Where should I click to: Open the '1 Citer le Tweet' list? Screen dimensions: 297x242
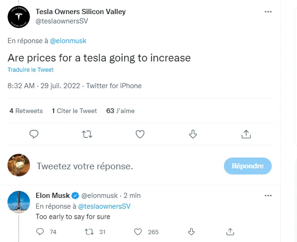pyautogui.click(x=74, y=111)
